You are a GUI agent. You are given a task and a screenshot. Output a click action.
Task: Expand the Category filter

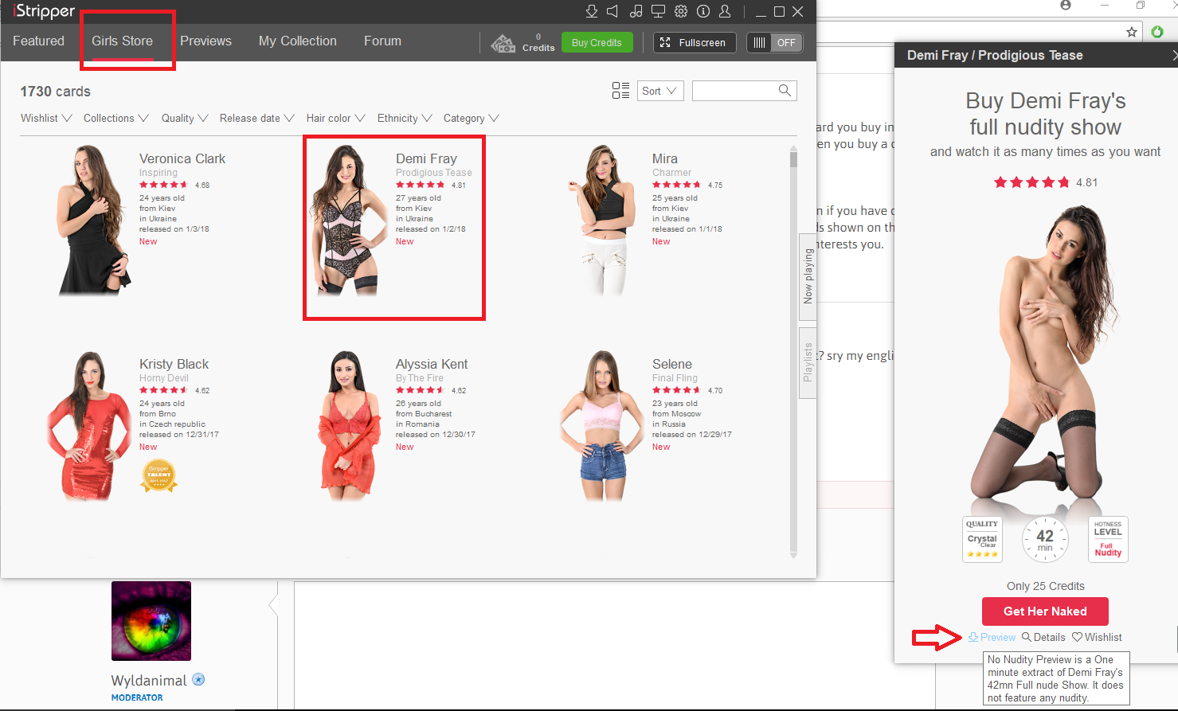pos(472,118)
